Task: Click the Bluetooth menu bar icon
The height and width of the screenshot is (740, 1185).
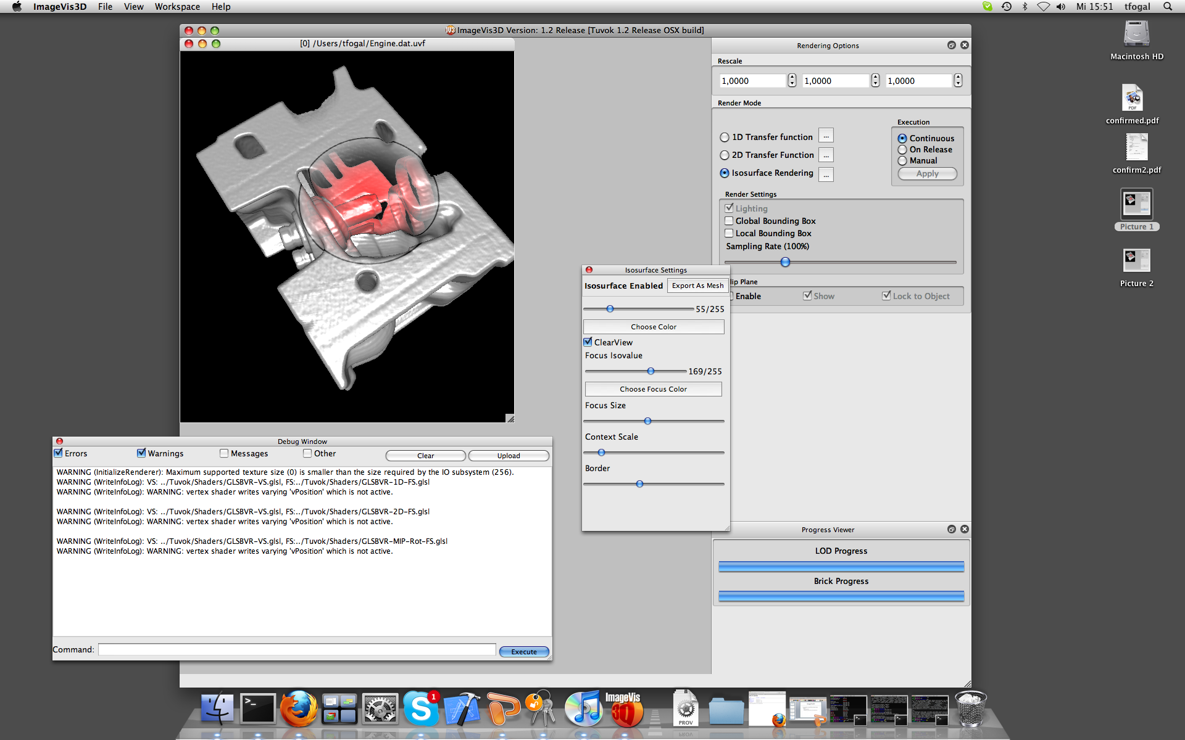Action: pos(1025,7)
